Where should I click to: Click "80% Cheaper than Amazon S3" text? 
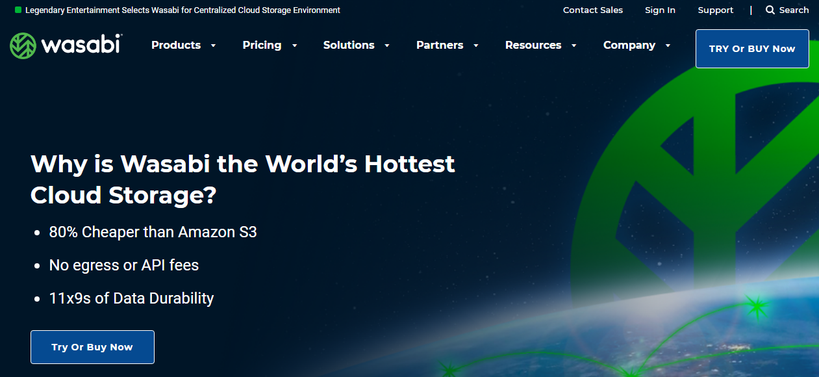tap(153, 231)
